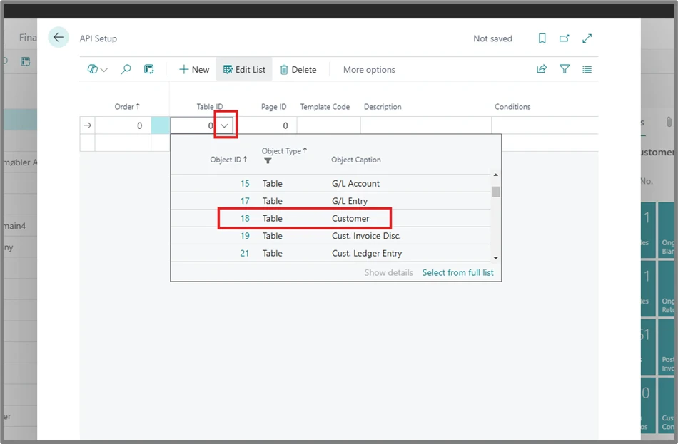
Task: Select object ID 17 G/L Entry
Action: coord(330,201)
